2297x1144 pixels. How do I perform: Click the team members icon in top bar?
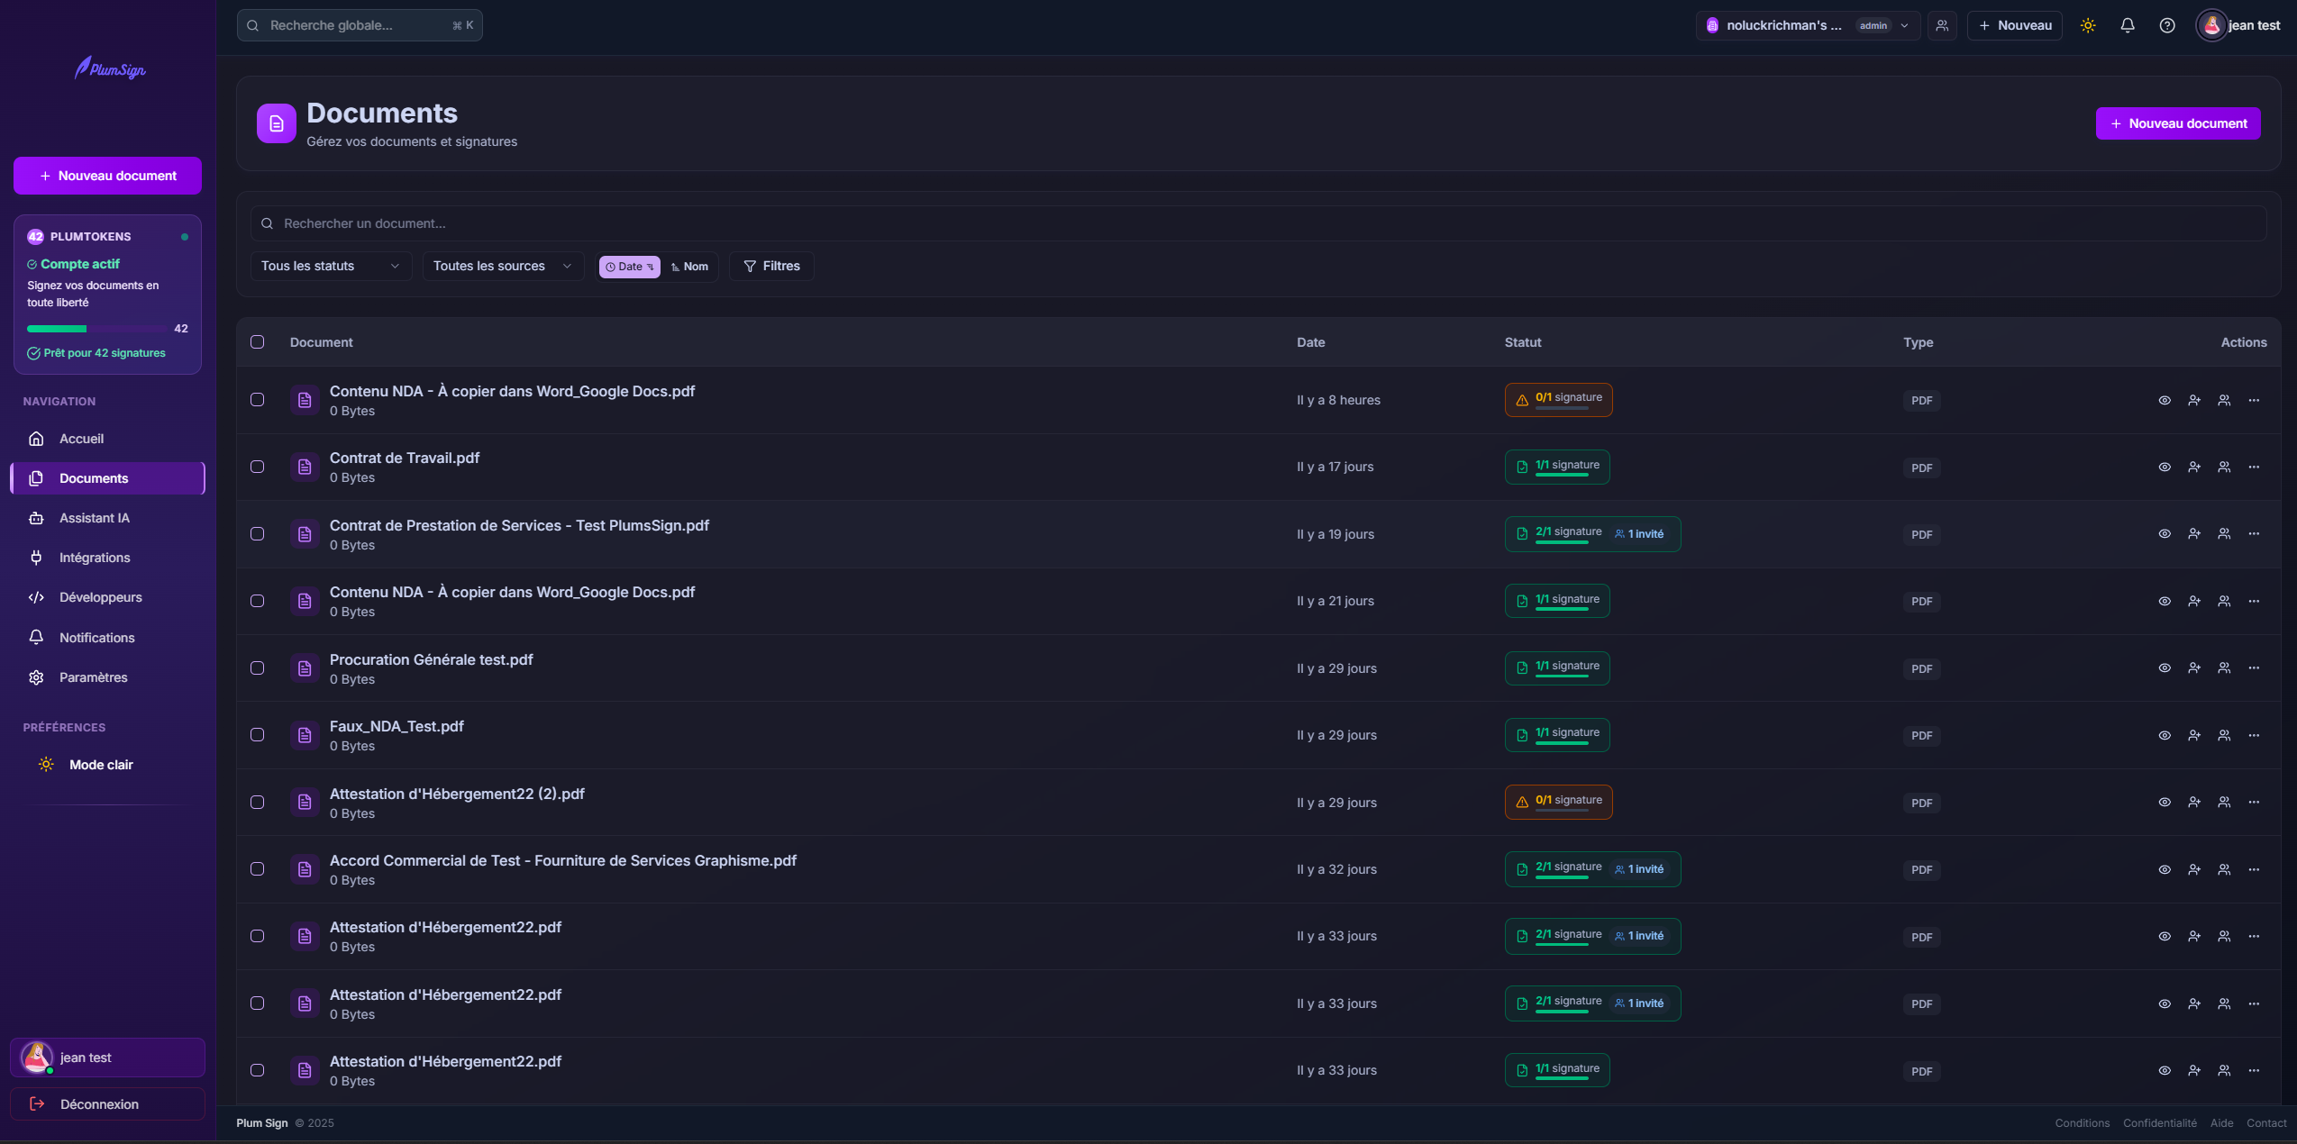(1942, 25)
